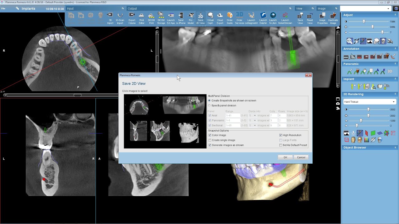399x224 pixels.
Task: Click the IO-Scan Import icon
Action: (120, 18)
